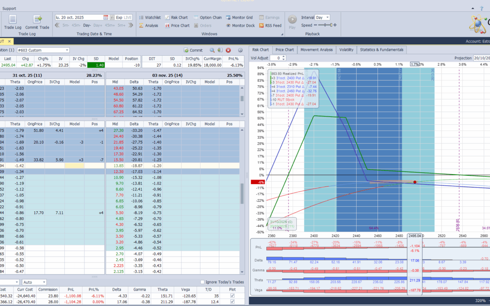490x306 pixels.
Task: Open the Support menu
Action: coord(9,9)
